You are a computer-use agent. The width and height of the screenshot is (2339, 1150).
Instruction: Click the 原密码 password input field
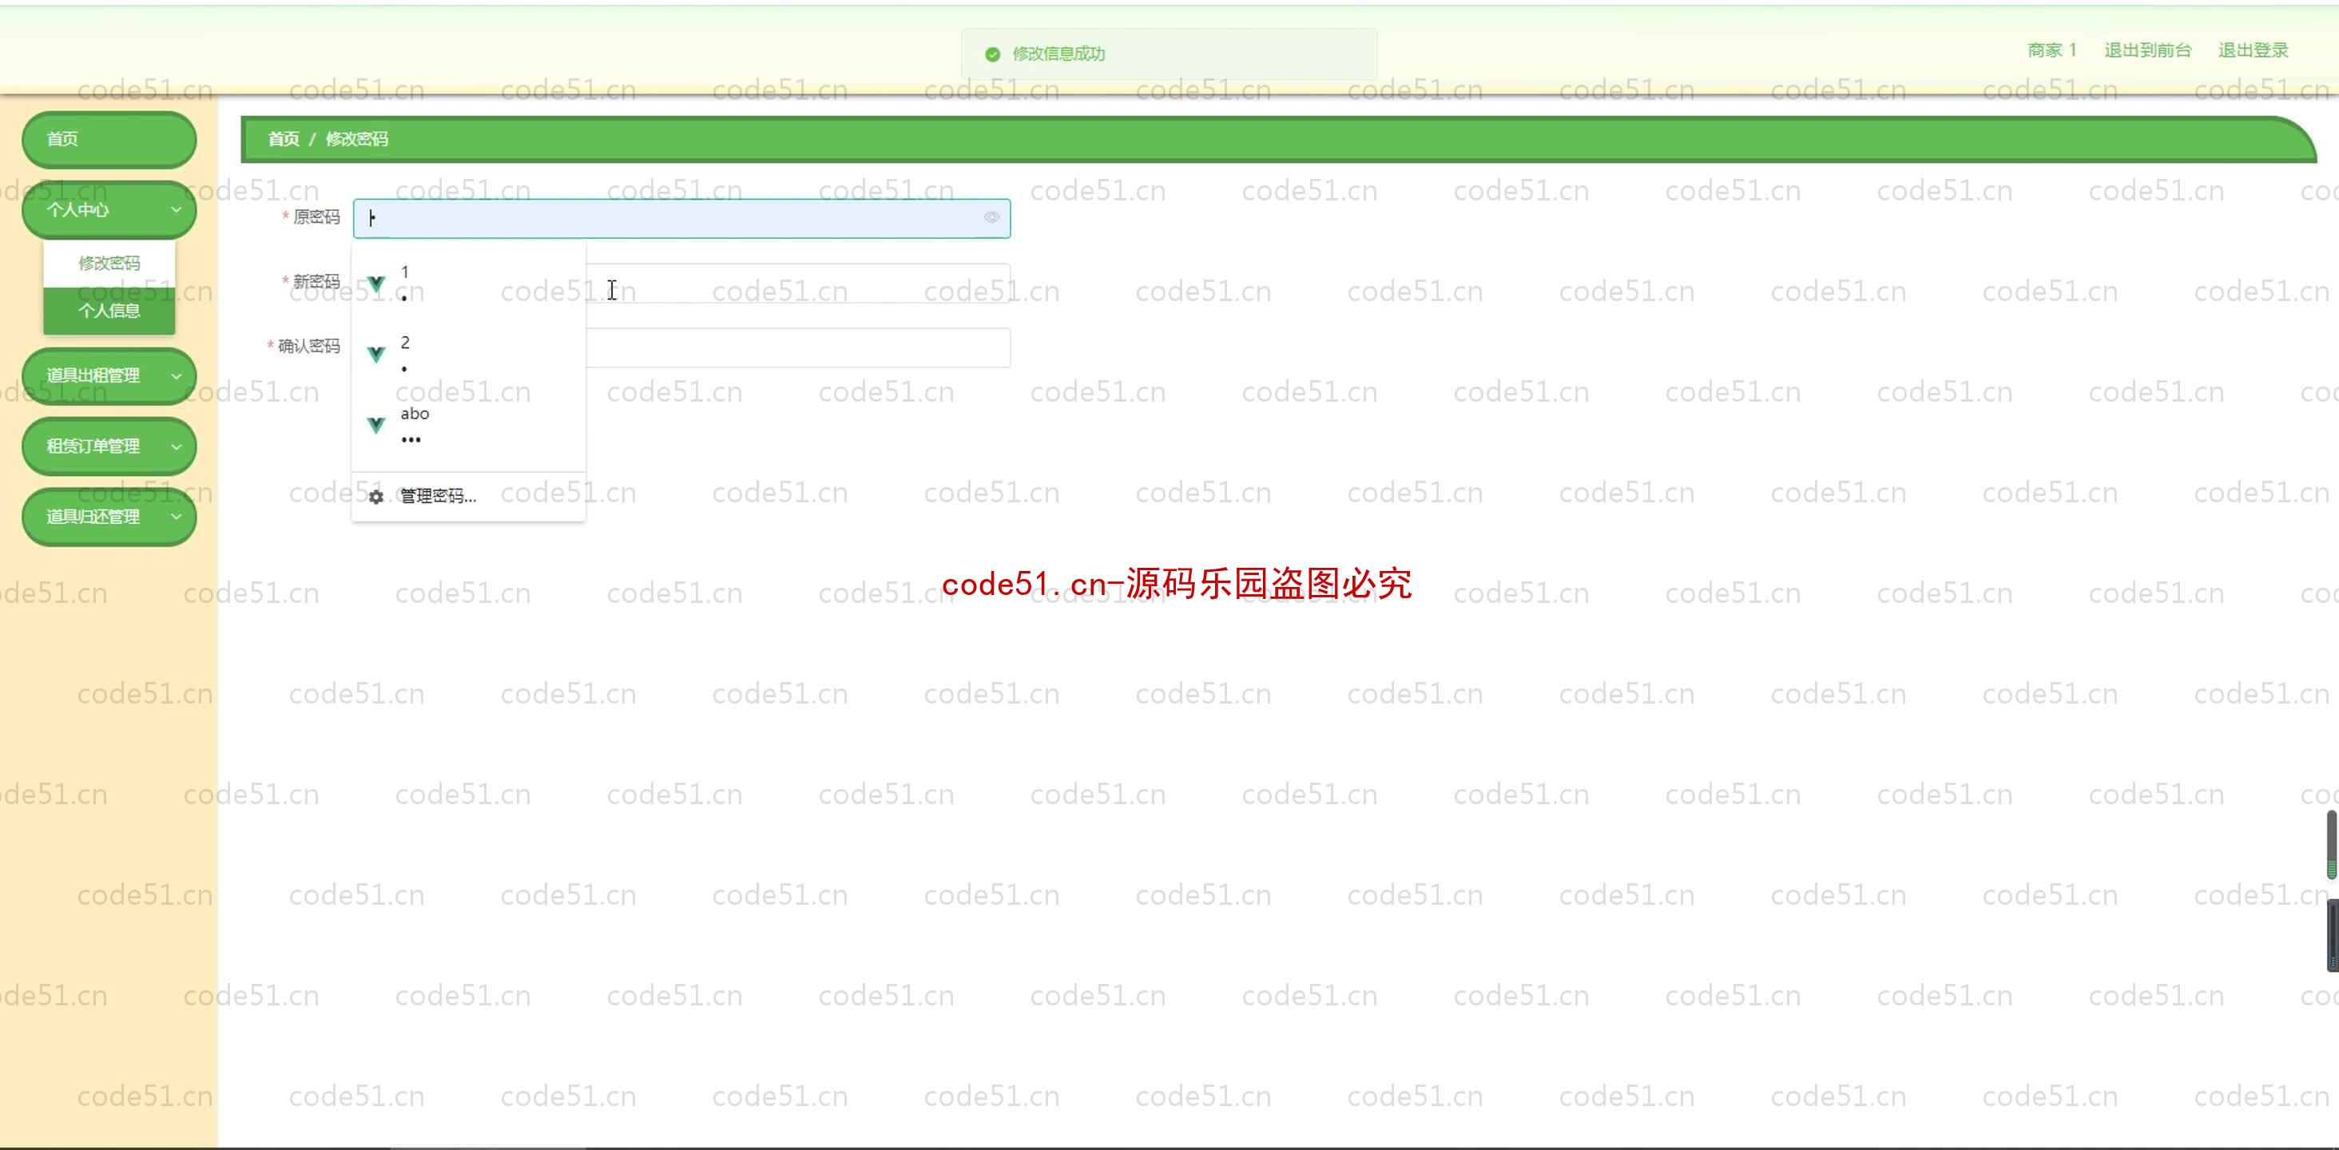pyautogui.click(x=679, y=218)
